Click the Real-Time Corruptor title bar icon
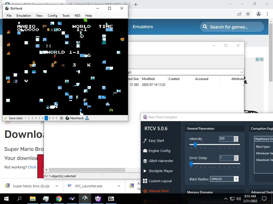The height and width of the screenshot is (204, 273). 145,117
